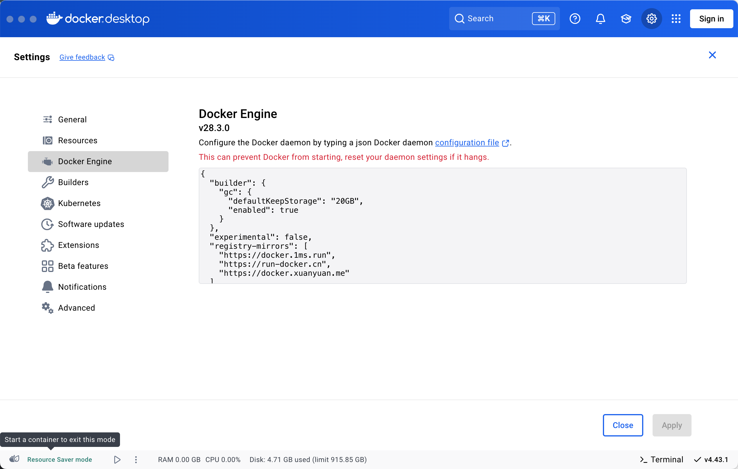Click the Settings page title
Viewport: 738px width, 469px height.
coord(32,57)
